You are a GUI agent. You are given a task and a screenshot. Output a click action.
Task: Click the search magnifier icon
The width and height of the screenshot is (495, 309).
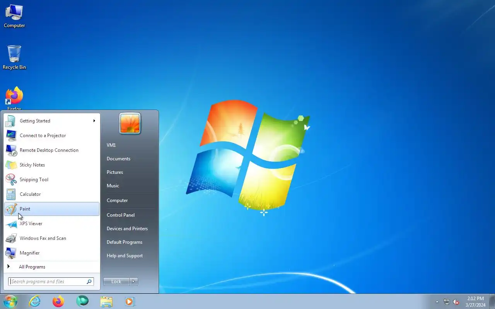[89, 282]
